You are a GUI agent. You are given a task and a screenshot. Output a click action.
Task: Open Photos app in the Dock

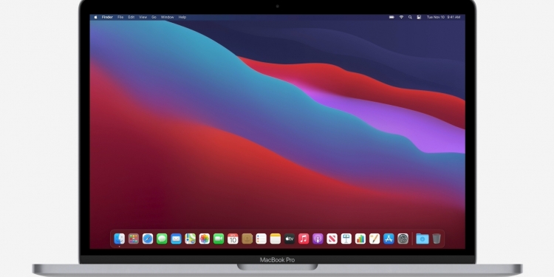[204, 239]
